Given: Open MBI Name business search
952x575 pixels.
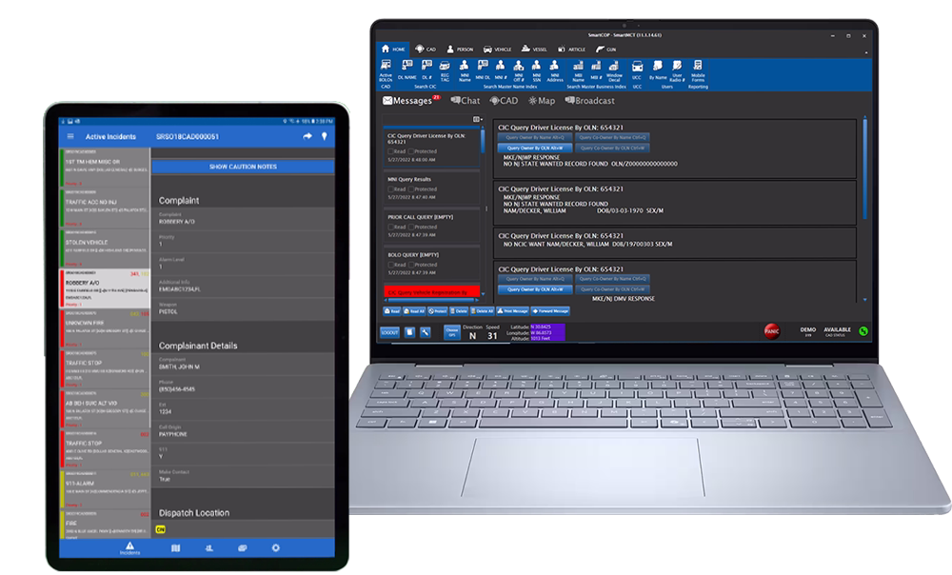Looking at the screenshot, I should coord(578,70).
